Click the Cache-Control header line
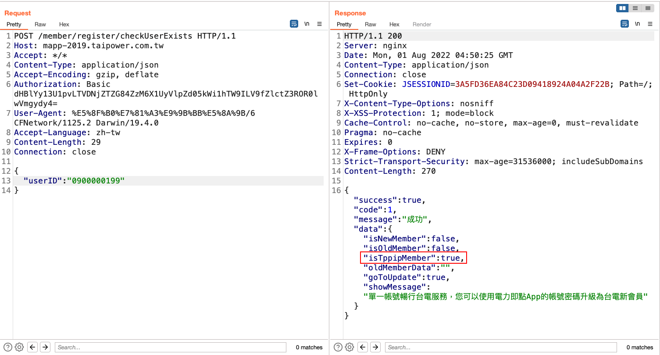Screen dimensions: 660x355 (x=491, y=123)
